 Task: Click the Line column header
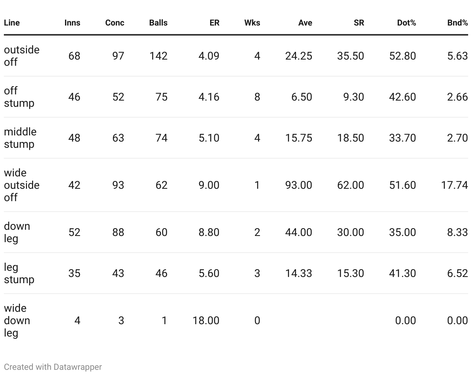tap(12, 23)
